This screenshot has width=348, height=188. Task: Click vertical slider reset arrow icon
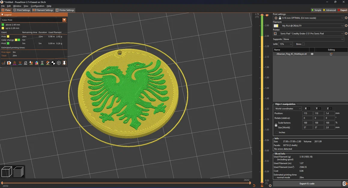[254, 186]
